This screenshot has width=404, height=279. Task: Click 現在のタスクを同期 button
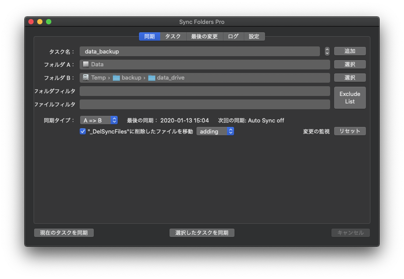64,233
